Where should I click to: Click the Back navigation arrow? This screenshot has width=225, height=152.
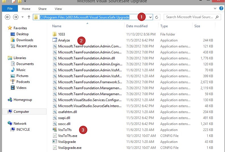pyautogui.click(x=7, y=17)
